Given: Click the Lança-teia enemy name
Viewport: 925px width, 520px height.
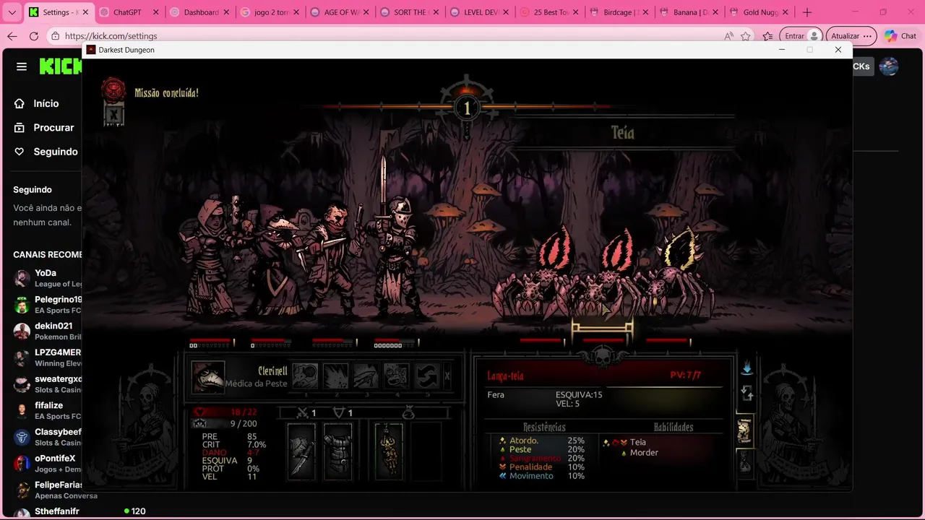Looking at the screenshot, I should pos(505,376).
